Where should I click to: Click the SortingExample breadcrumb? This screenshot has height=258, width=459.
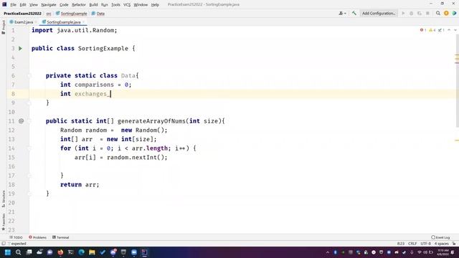click(x=72, y=14)
